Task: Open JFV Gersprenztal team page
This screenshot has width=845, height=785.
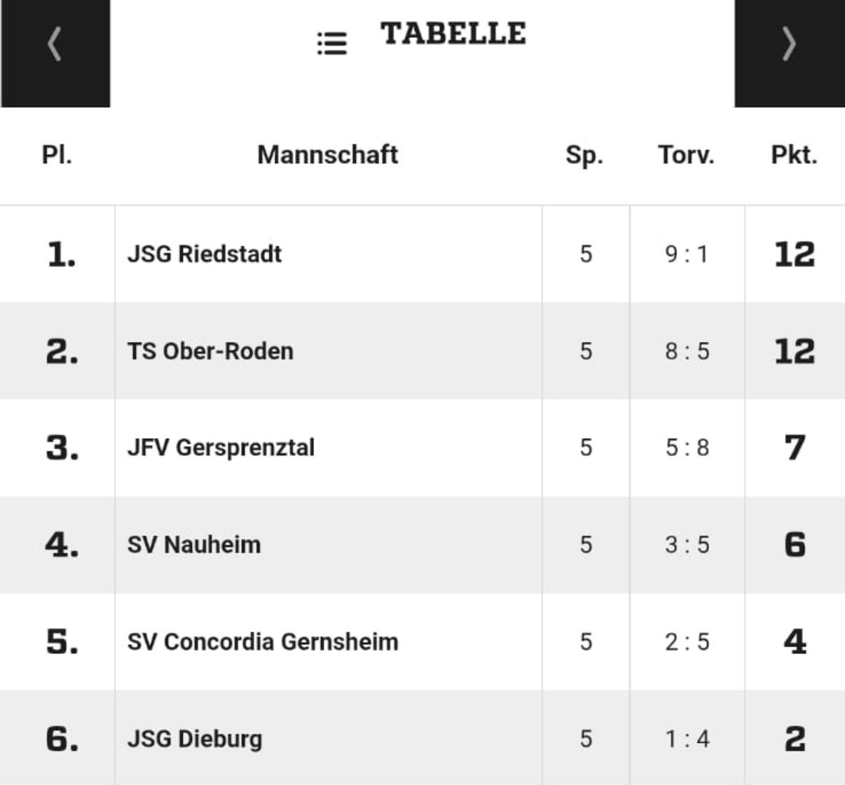Action: pos(221,447)
